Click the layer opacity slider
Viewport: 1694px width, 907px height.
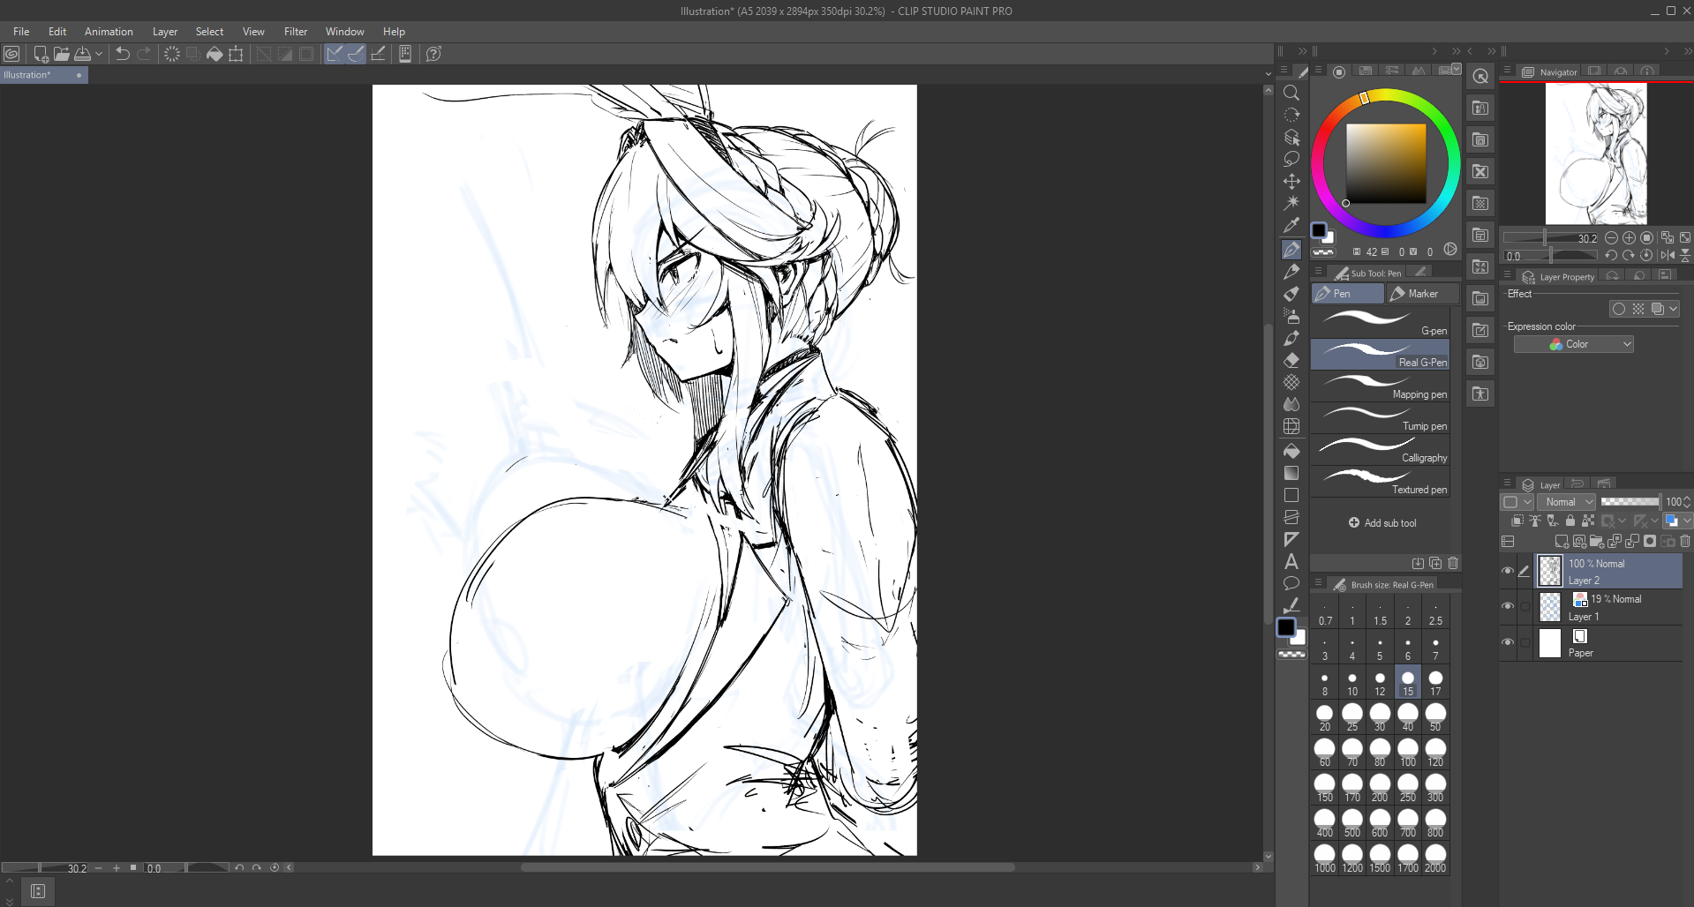pos(1630,501)
